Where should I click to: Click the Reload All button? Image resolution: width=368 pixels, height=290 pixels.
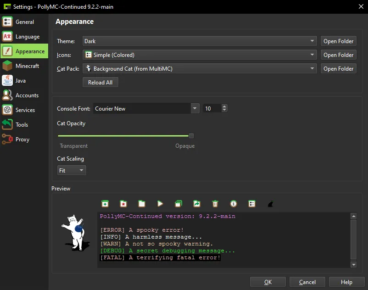tap(100, 82)
